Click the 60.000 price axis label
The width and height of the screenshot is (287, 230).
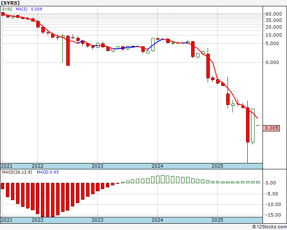click(273, 14)
